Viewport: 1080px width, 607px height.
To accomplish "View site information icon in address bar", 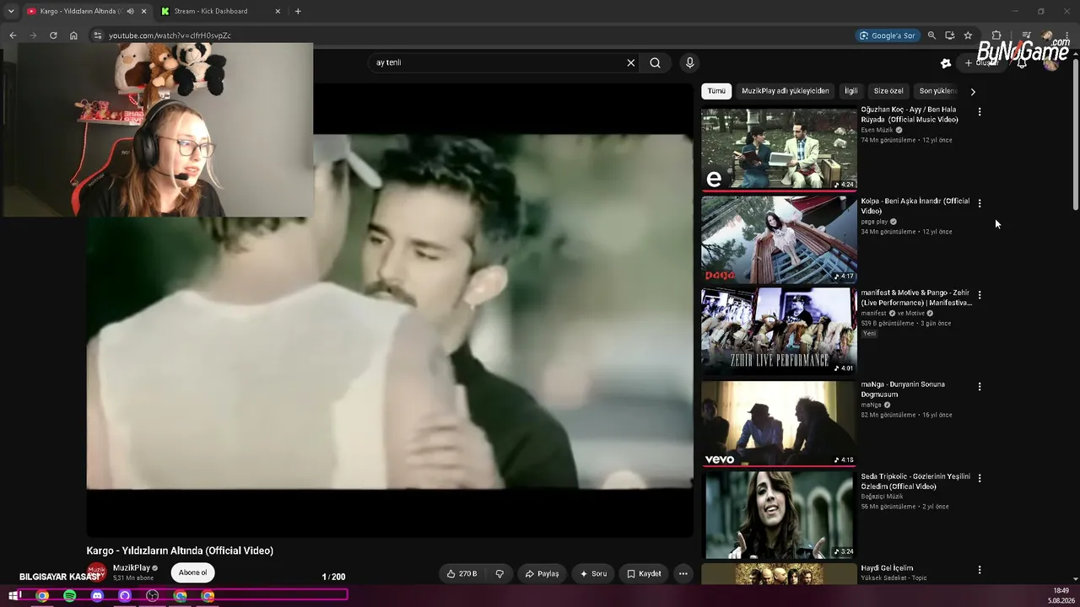I will click(98, 35).
